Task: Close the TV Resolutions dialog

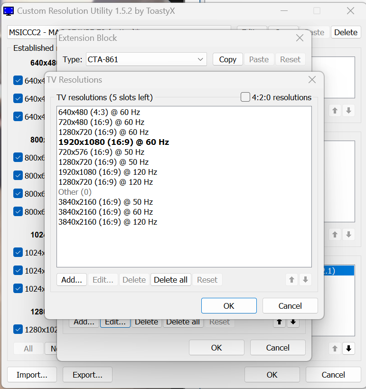Action: [x=312, y=80]
